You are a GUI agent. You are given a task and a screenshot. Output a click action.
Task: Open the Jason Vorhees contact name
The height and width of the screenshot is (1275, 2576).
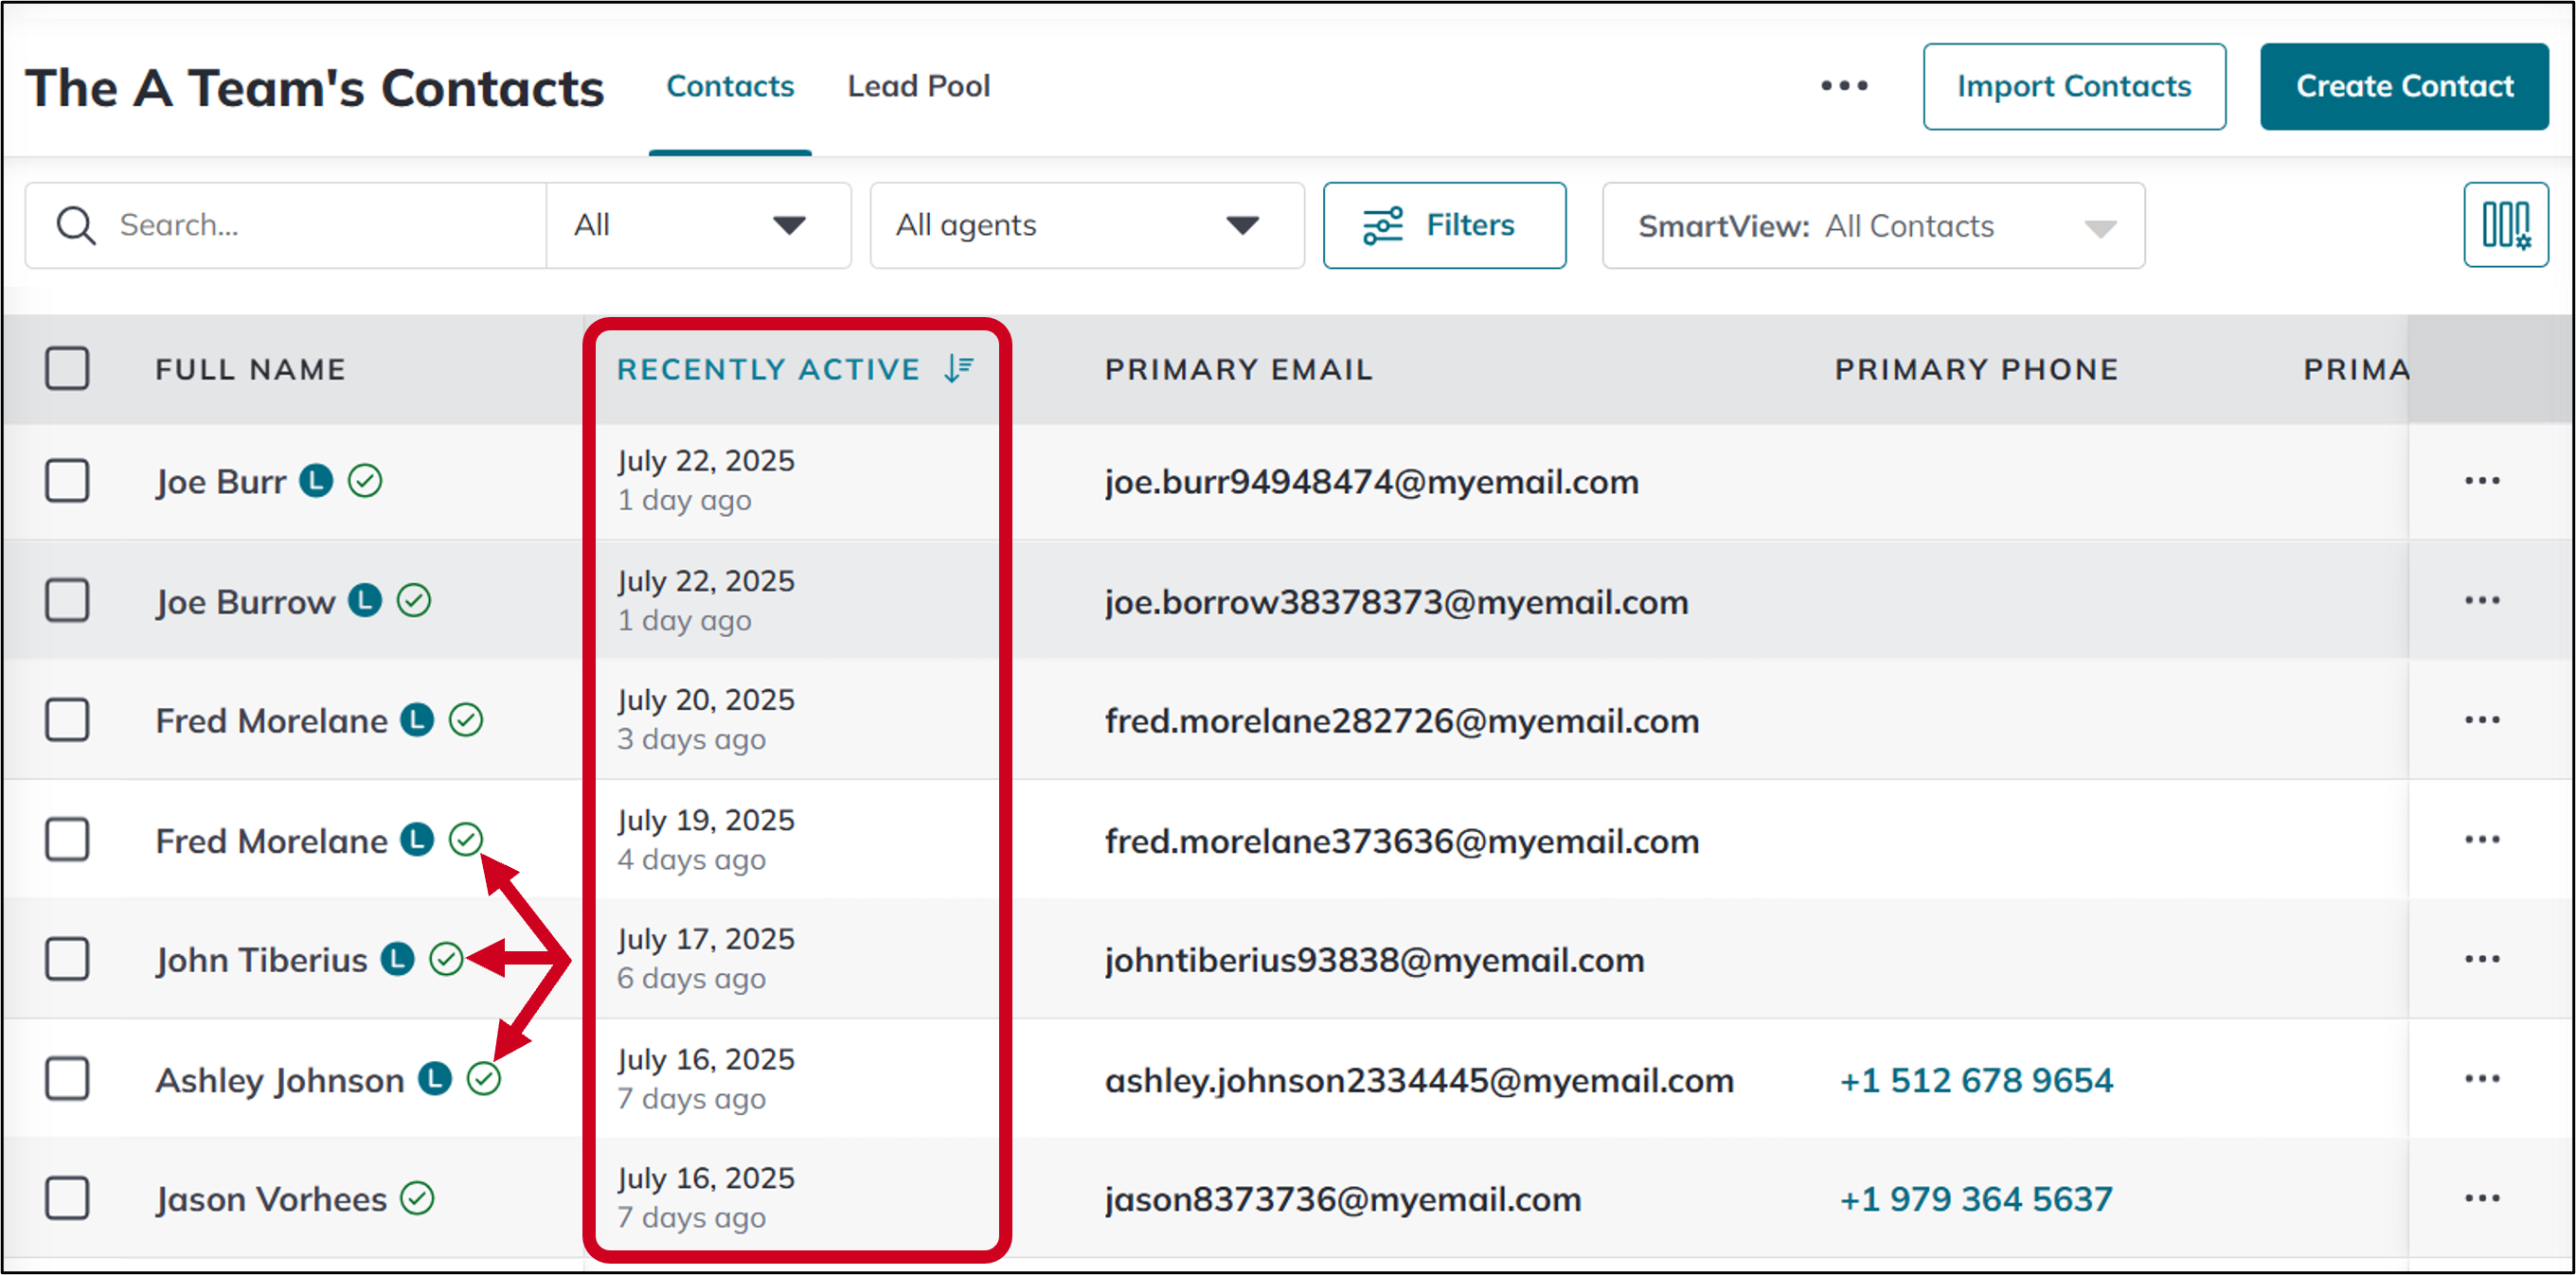coord(271,1199)
